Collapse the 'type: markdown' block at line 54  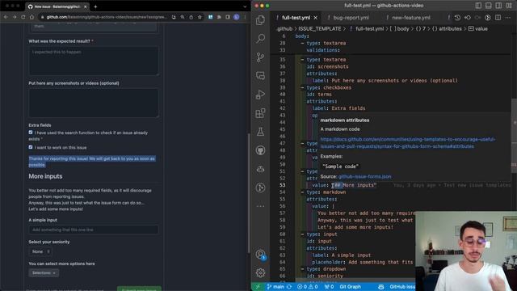point(302,192)
